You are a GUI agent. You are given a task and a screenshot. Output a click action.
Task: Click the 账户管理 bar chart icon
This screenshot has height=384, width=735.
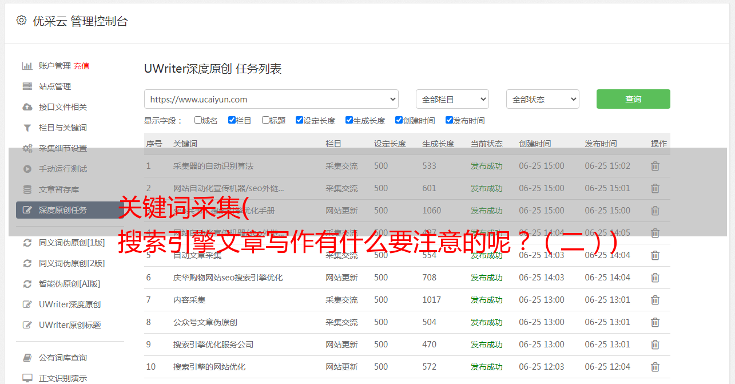(x=27, y=66)
